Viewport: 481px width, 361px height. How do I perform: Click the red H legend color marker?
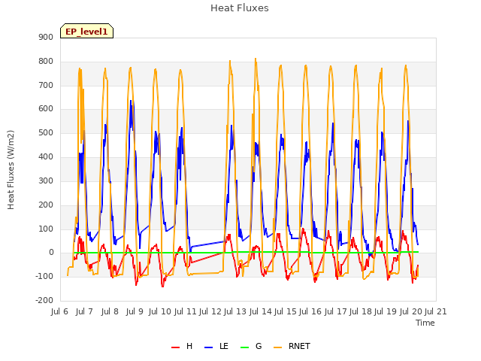click(175, 347)
